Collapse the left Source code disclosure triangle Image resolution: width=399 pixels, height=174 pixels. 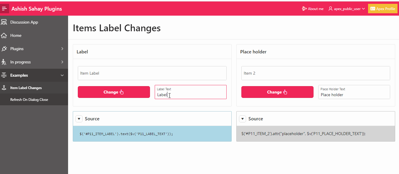(x=79, y=119)
